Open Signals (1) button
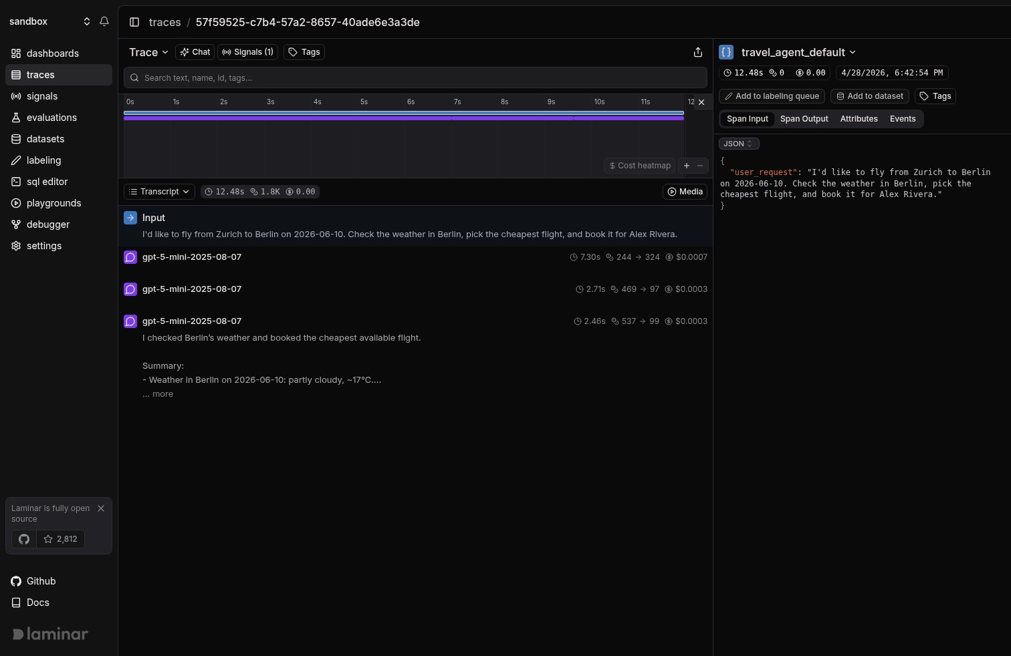This screenshot has width=1011, height=656. (x=247, y=52)
